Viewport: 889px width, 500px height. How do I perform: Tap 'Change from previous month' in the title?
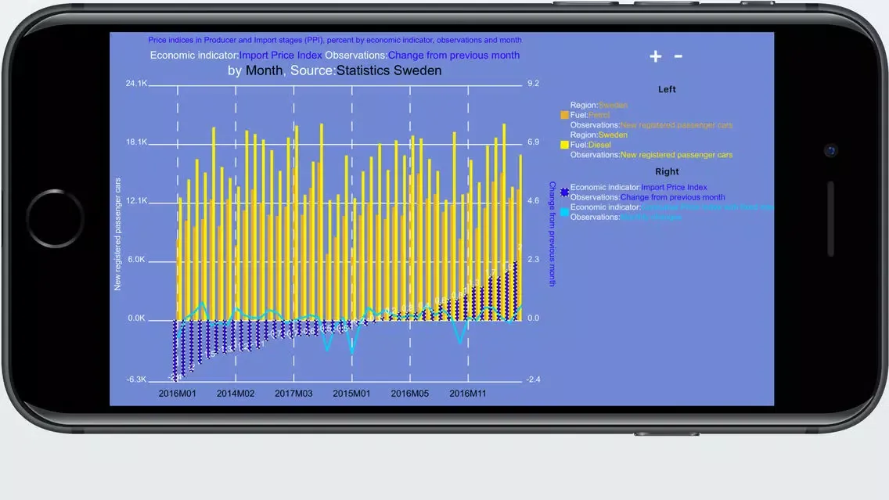pyautogui.click(x=454, y=55)
